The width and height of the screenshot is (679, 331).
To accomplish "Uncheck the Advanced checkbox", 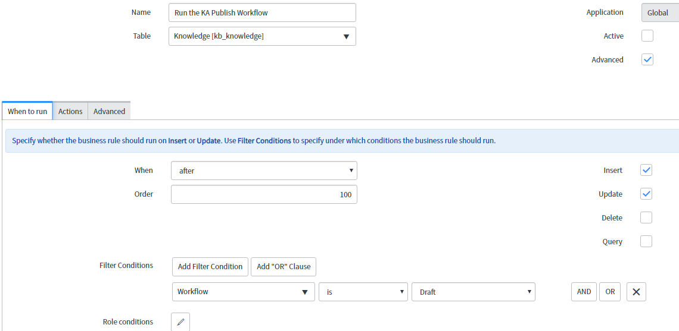I will point(647,59).
